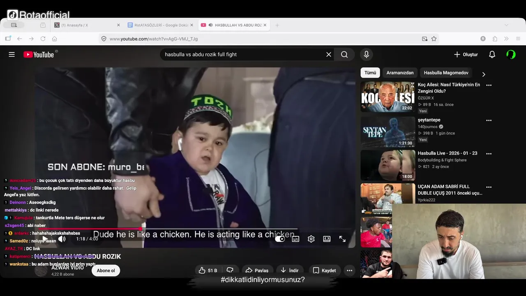Toggle subtitles in the player
This screenshot has width=526, height=296.
295,239
